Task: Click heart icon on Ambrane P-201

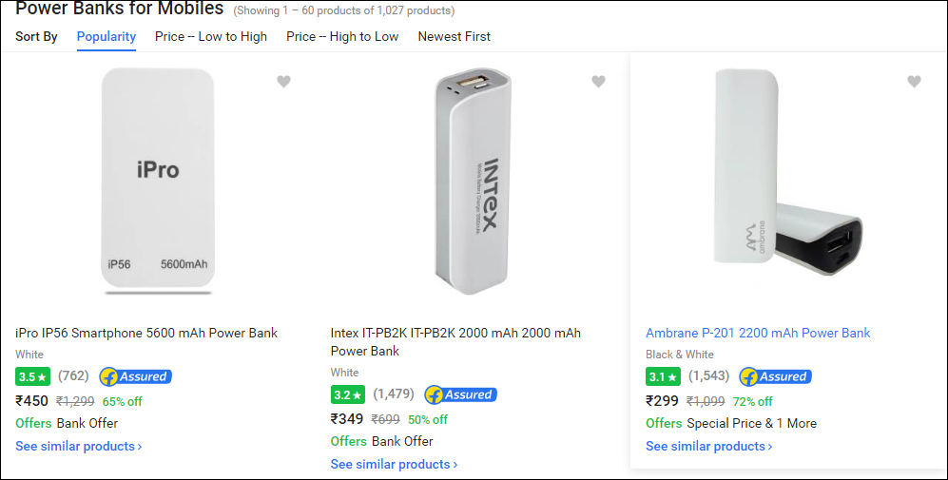Action: point(914,82)
